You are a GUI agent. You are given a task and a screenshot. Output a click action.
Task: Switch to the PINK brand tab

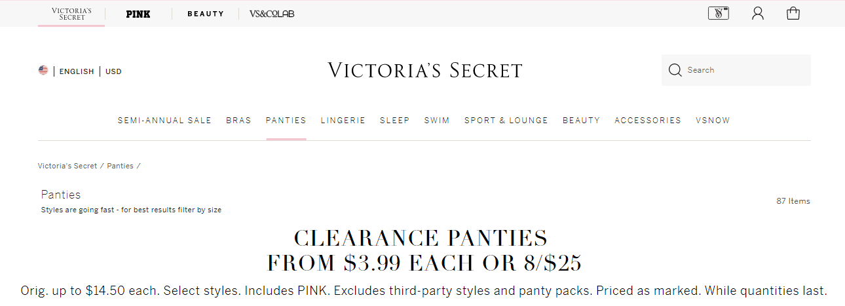(138, 14)
